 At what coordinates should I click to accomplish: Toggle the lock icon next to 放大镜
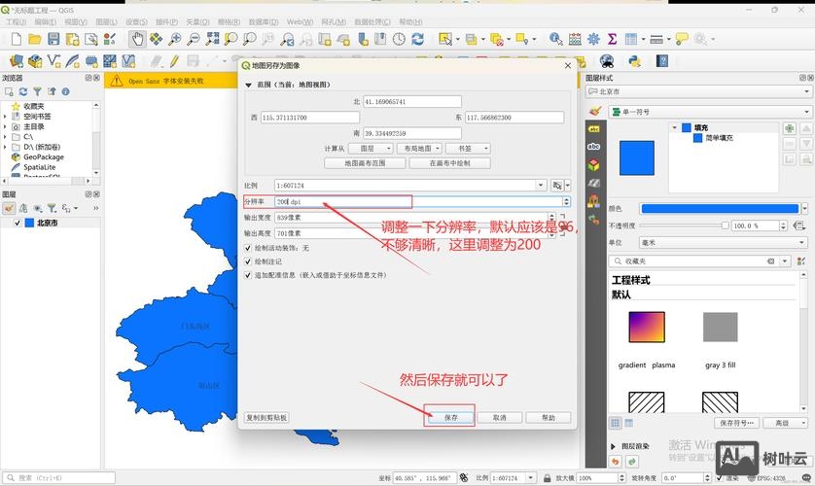(x=547, y=477)
